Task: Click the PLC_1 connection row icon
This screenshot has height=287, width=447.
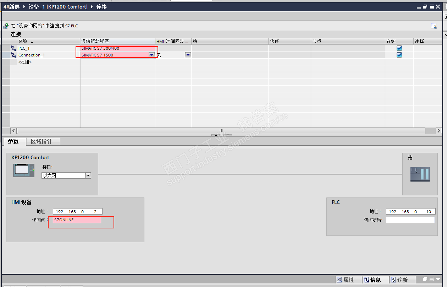Action: point(13,48)
